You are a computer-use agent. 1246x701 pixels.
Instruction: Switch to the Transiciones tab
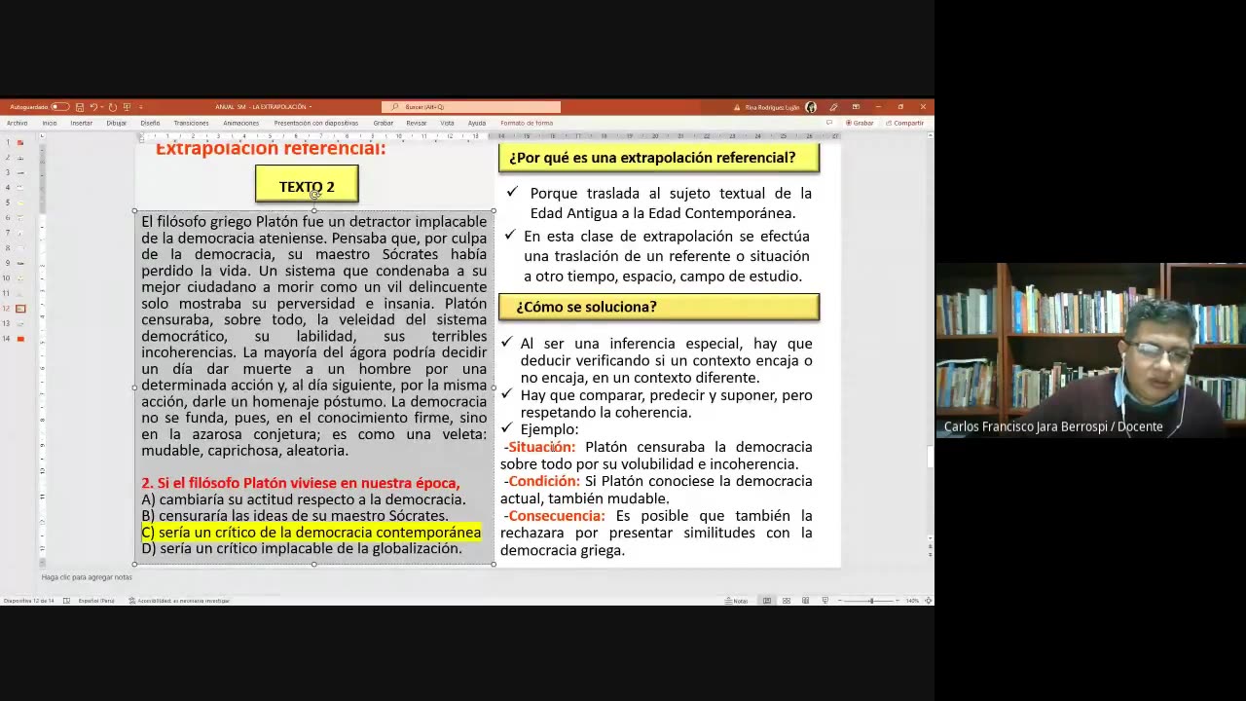point(191,123)
